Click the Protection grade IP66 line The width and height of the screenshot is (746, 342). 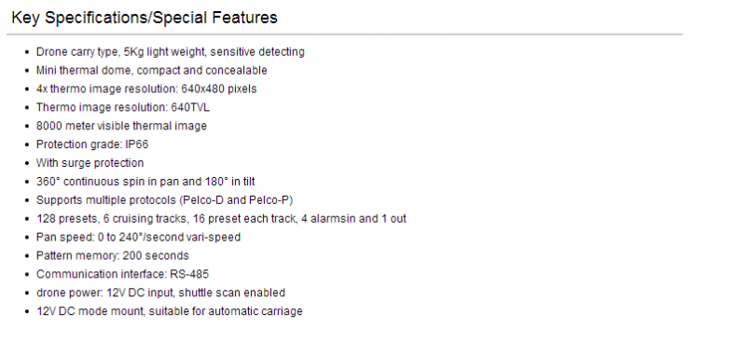point(92,144)
